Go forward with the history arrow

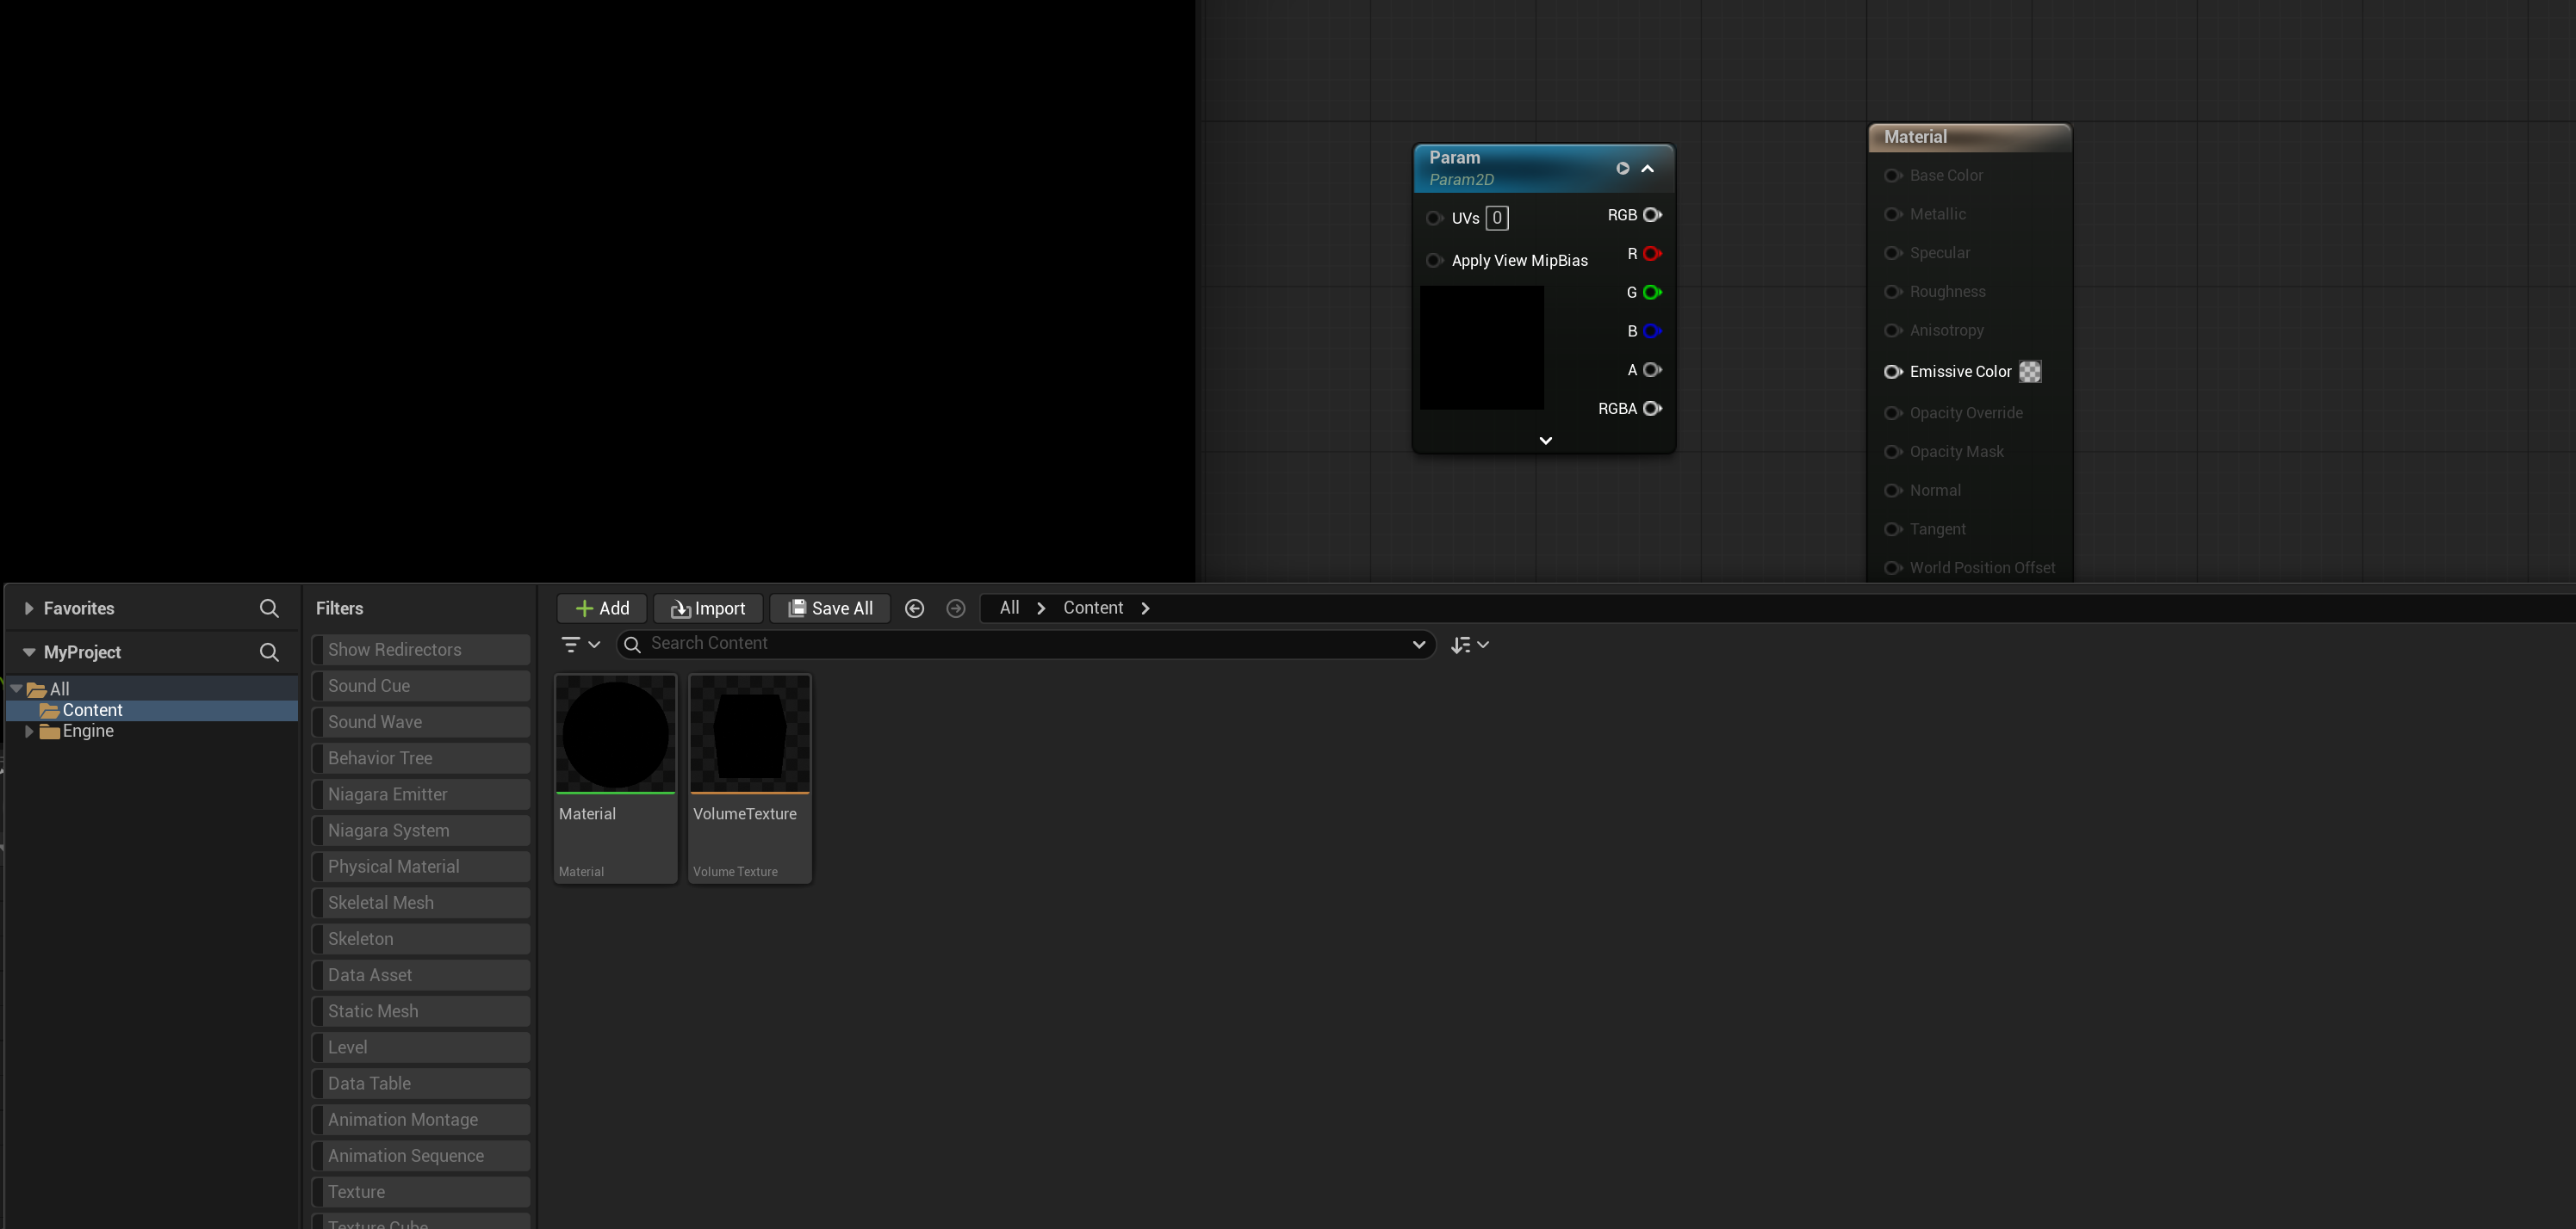pos(956,608)
